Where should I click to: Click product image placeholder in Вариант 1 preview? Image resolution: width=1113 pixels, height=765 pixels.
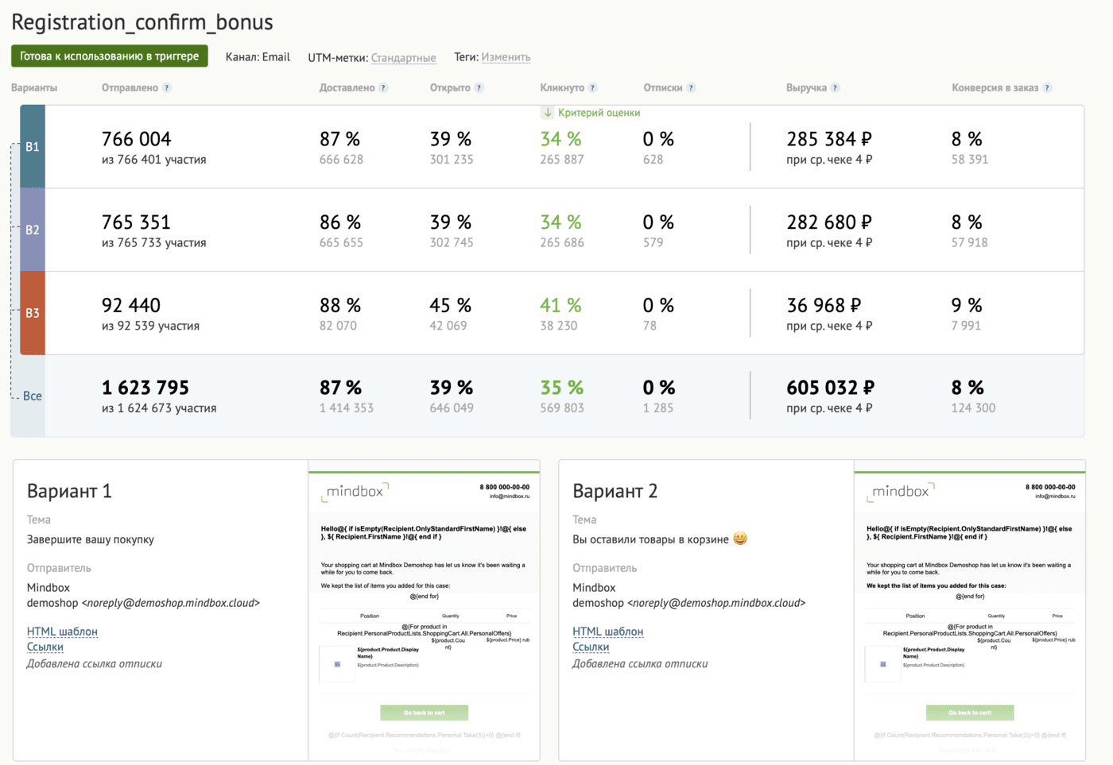[x=337, y=664]
